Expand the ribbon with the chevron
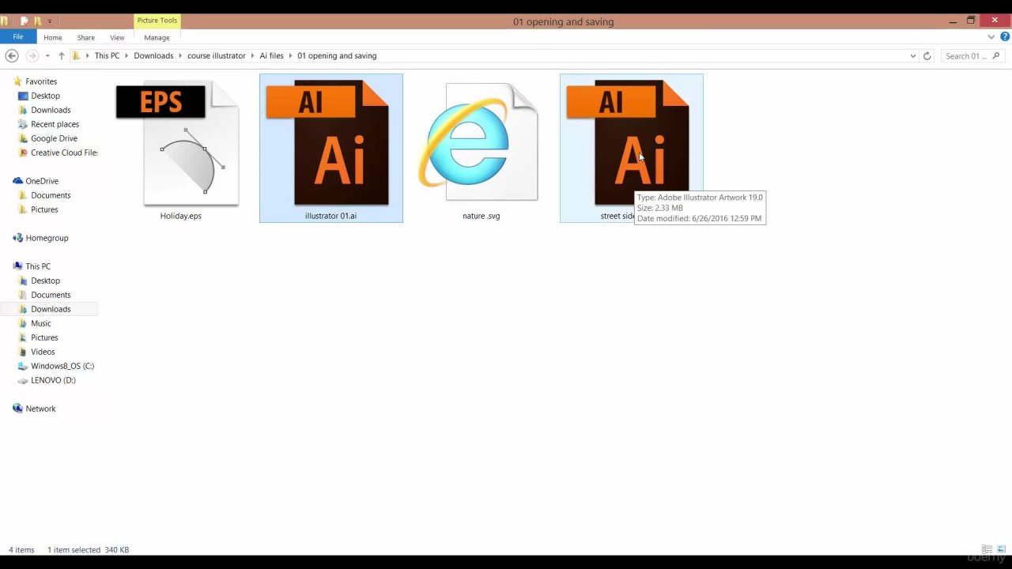The height and width of the screenshot is (569, 1012). pyautogui.click(x=991, y=37)
